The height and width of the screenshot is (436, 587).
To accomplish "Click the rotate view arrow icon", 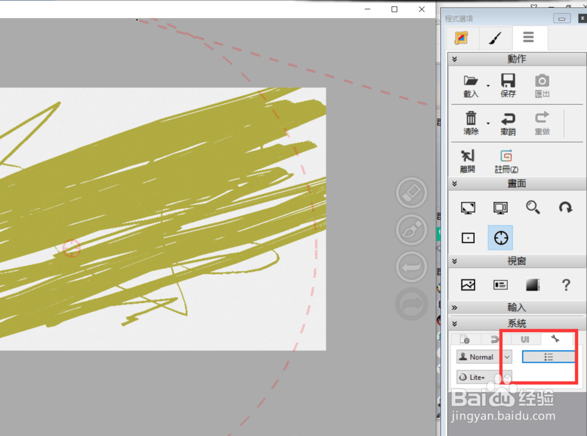I will pos(565,207).
